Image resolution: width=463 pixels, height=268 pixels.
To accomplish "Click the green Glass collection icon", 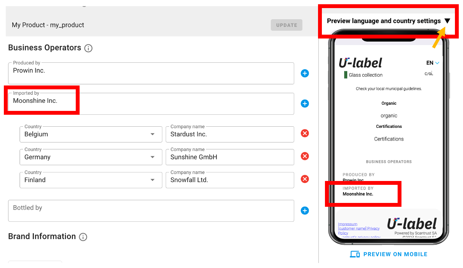I will (346, 75).
